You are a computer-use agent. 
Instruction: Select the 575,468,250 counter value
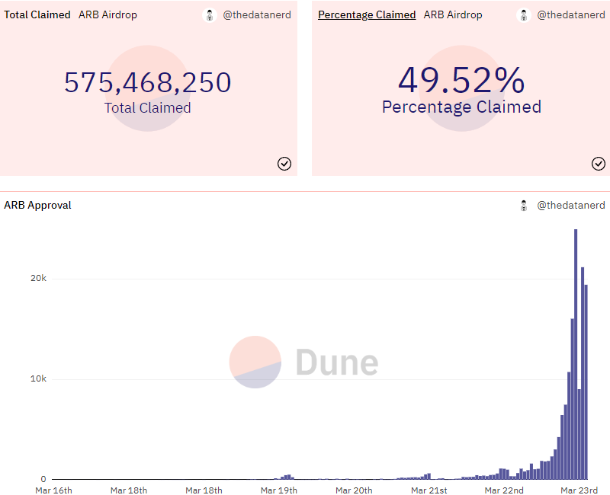coord(148,82)
